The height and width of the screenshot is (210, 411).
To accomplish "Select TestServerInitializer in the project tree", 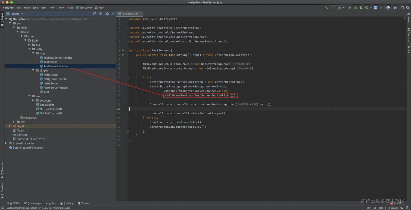I will [x=56, y=66].
